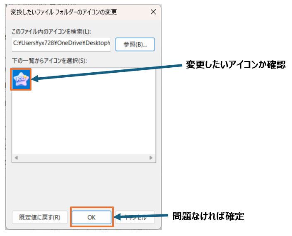Click the このファイル内のアイコンを検索(L) label

pyautogui.click(x=51, y=32)
